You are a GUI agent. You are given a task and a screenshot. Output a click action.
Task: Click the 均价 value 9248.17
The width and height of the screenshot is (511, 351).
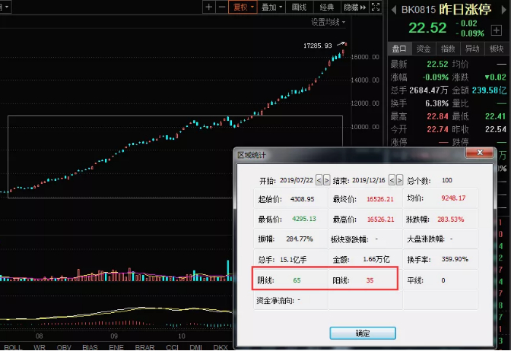point(453,198)
